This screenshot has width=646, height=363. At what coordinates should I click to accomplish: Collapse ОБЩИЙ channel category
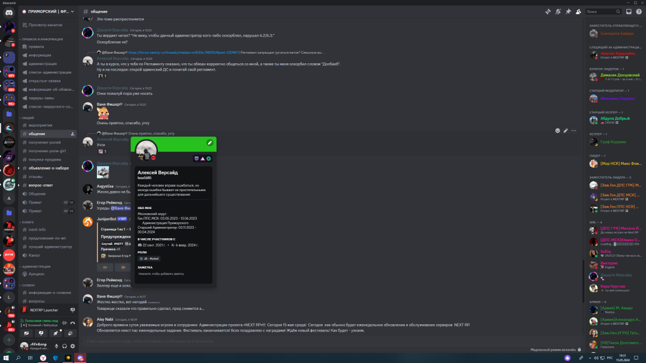[27, 118]
